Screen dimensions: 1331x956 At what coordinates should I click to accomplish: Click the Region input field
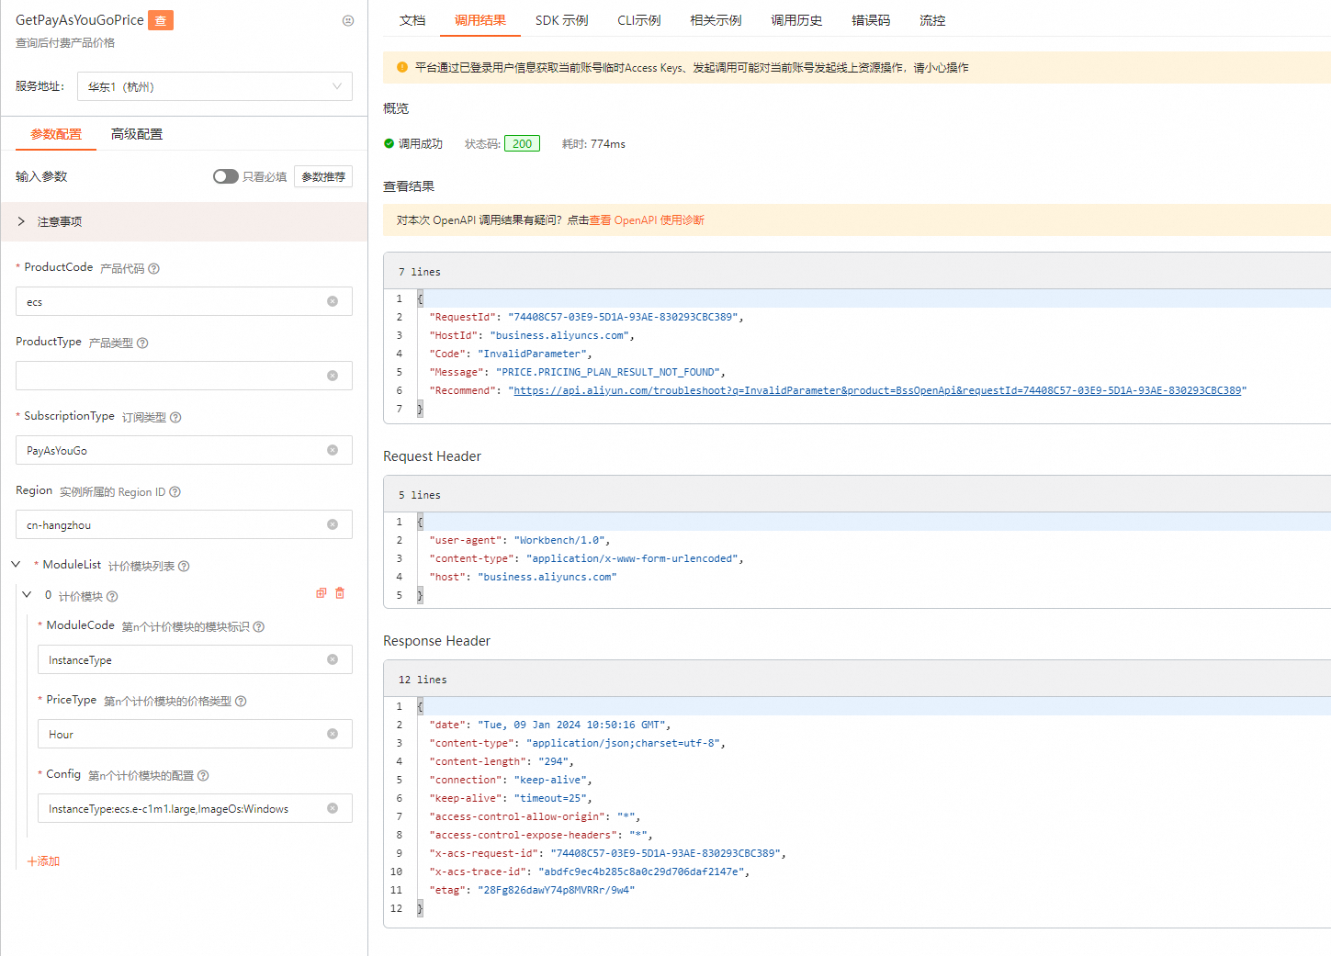[175, 525]
